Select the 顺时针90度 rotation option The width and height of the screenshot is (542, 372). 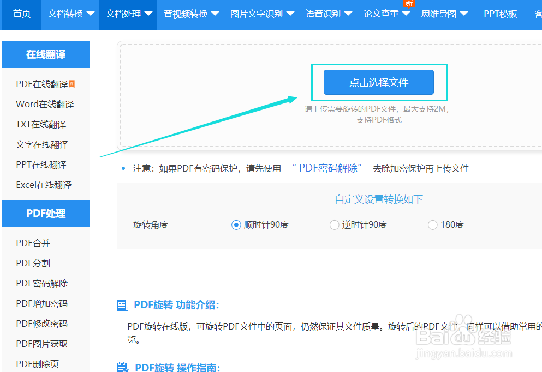tap(236, 224)
